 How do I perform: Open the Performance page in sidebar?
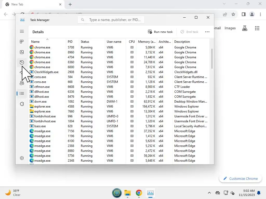[x=22, y=52]
